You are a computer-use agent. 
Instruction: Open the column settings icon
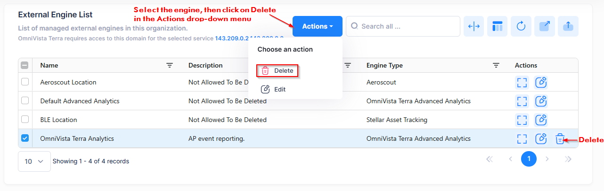[498, 26]
